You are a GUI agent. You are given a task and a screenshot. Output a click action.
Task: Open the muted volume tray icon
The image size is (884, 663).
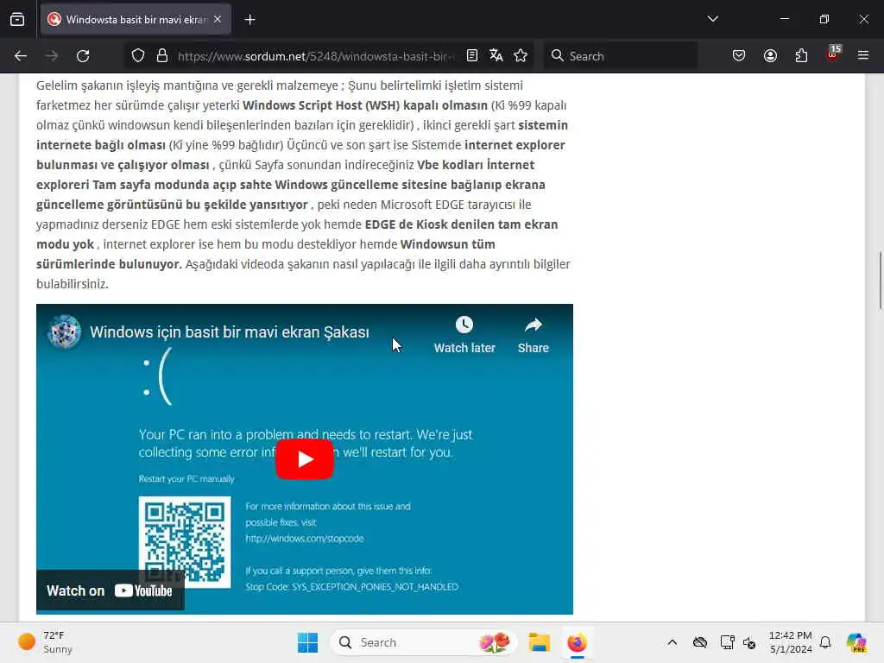click(749, 642)
